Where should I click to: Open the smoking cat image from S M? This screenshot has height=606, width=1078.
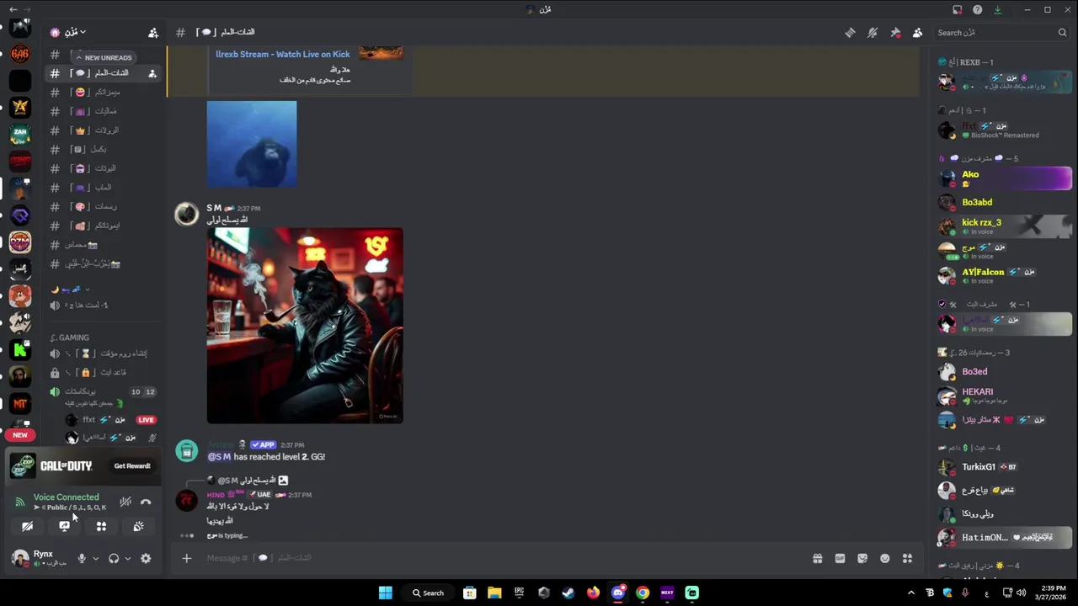[305, 325]
